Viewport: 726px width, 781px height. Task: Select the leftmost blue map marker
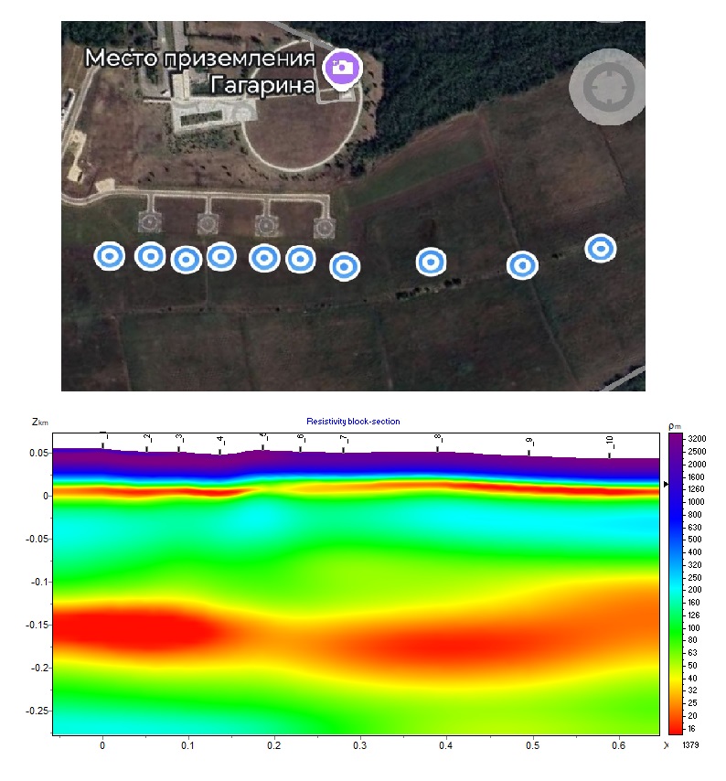110,257
